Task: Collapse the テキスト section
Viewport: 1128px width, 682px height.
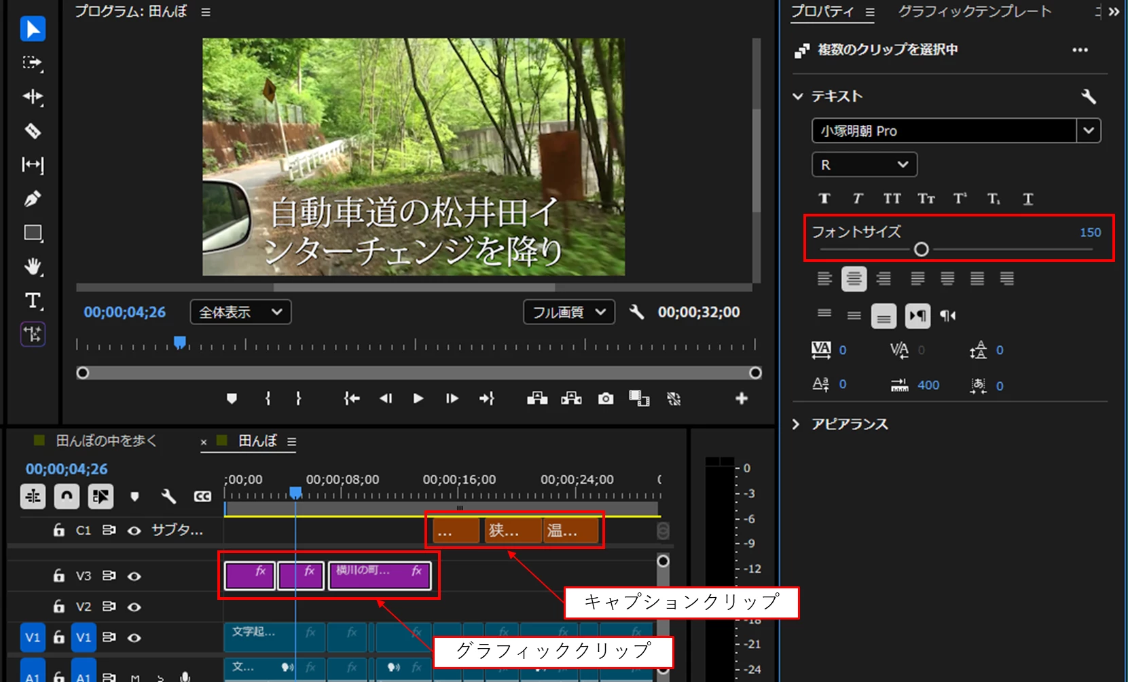Action: point(798,96)
